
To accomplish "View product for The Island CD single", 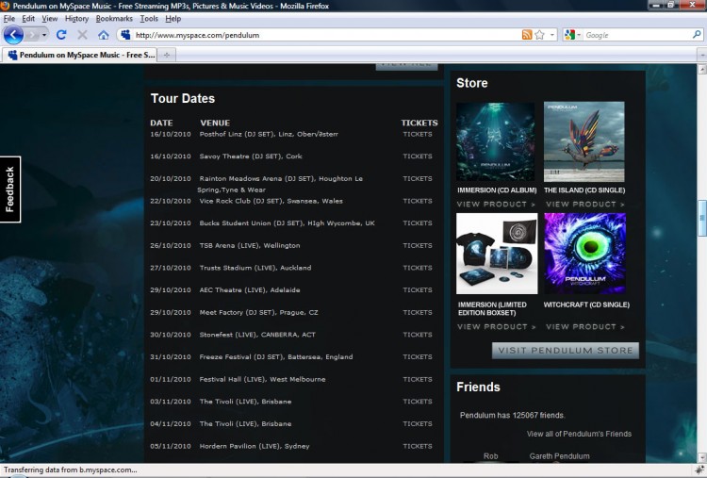I will [585, 204].
